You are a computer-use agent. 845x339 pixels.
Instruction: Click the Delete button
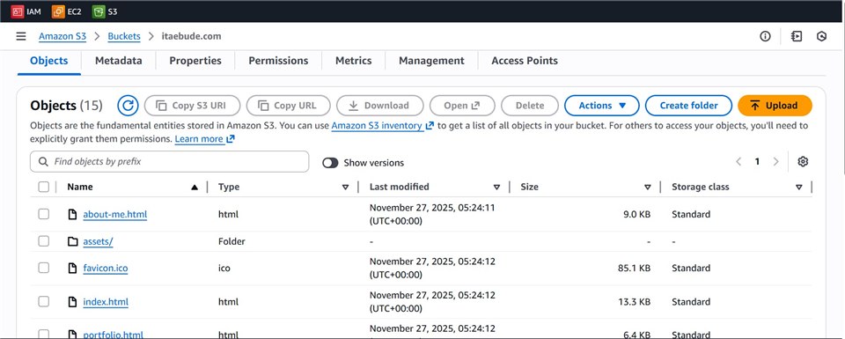point(530,106)
